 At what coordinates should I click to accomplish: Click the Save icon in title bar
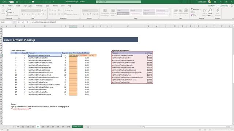17,2
